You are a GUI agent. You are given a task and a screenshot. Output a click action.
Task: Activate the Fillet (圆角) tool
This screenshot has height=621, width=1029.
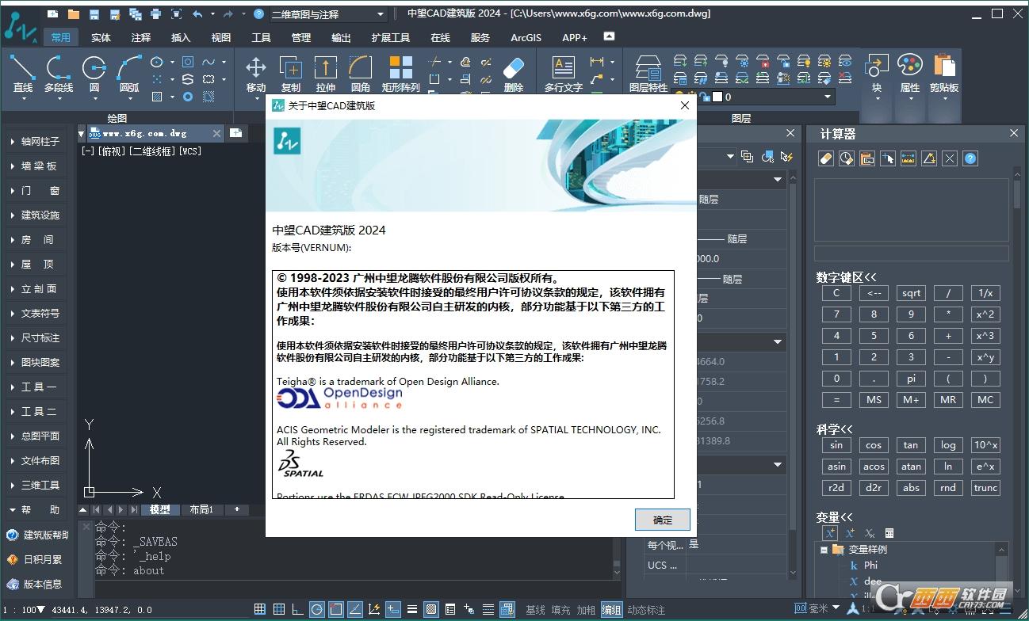pyautogui.click(x=361, y=75)
